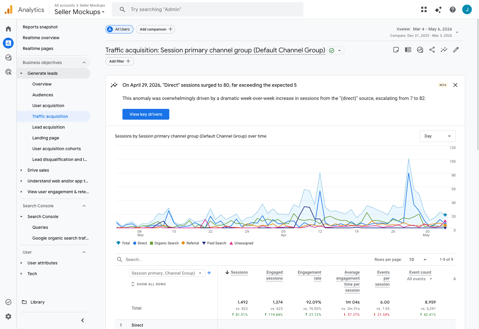
Task: Open the Day granularity dropdown
Action: click(x=438, y=136)
